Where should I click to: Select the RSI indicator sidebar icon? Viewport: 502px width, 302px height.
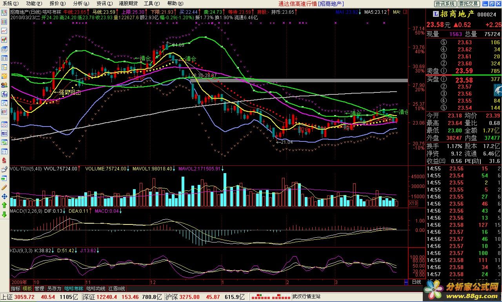point(4,133)
